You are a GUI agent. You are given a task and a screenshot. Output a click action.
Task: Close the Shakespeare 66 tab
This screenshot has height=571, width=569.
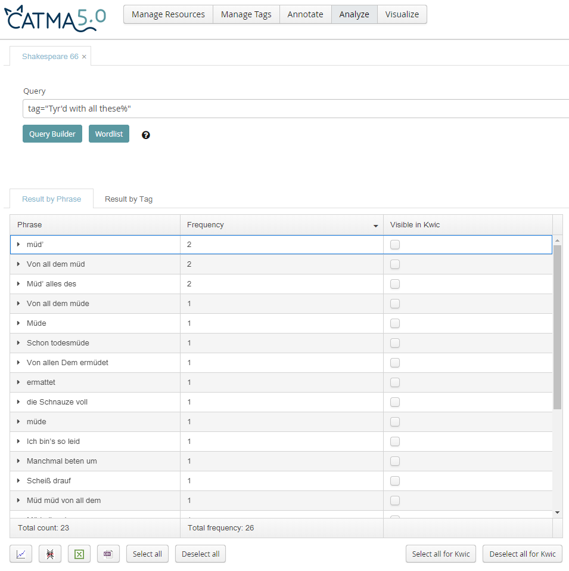(84, 57)
